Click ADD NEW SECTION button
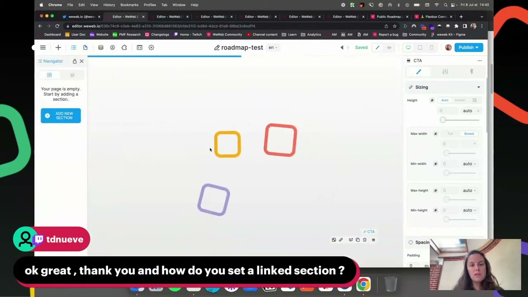The image size is (528, 297). pyautogui.click(x=61, y=115)
